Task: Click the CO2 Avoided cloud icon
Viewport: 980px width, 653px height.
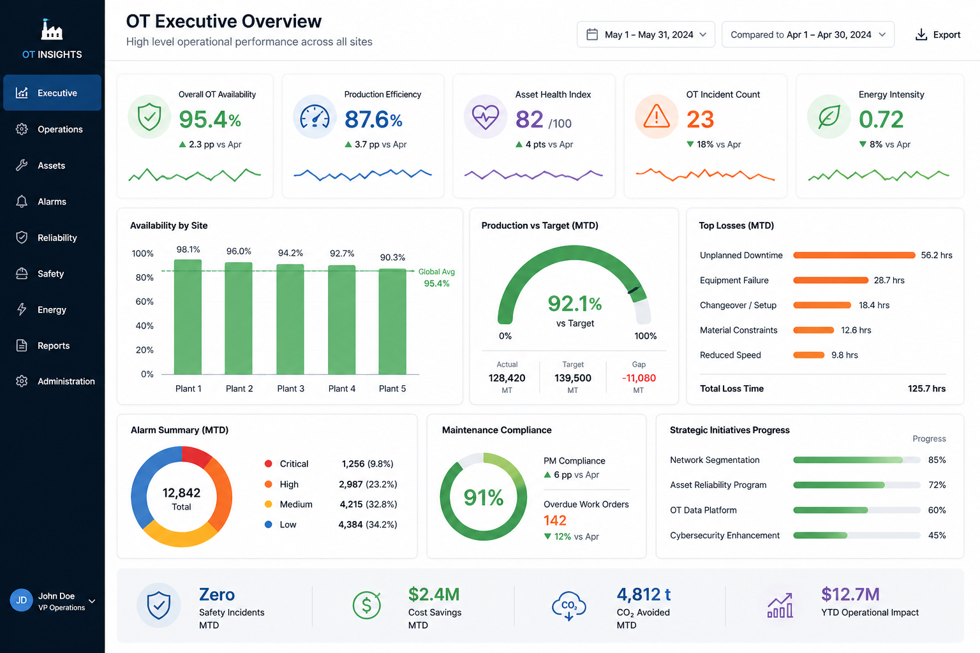Action: (568, 606)
